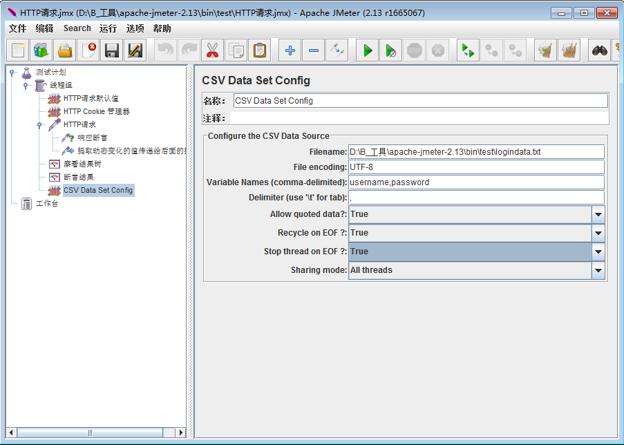
Task: Select 断言结果 listener
Action: (79, 177)
